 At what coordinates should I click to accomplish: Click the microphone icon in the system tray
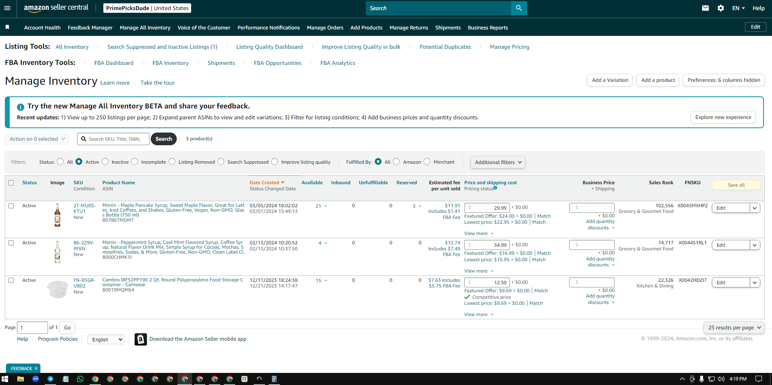click(702, 379)
